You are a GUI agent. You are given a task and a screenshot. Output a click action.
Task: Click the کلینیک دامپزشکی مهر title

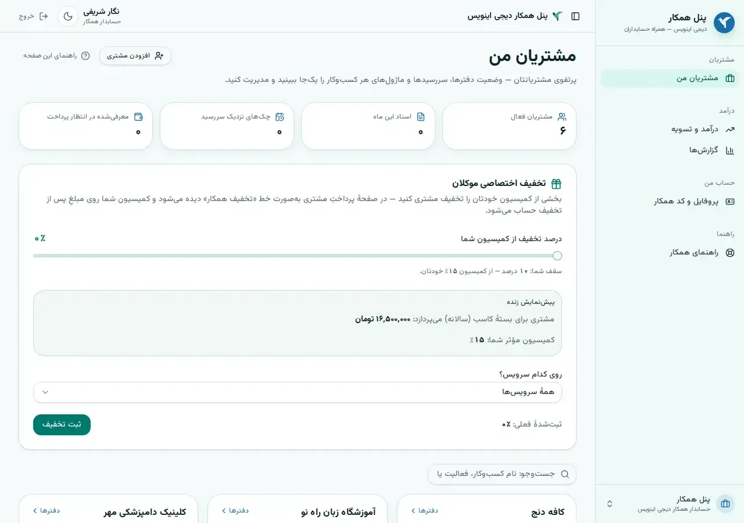pyautogui.click(x=145, y=512)
